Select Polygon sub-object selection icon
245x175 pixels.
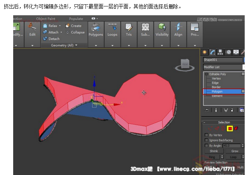tap(230, 128)
